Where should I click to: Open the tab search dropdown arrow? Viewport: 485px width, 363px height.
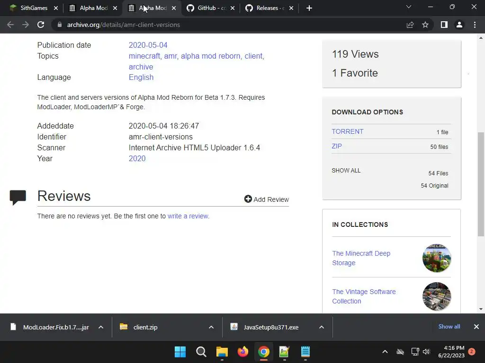click(409, 7)
